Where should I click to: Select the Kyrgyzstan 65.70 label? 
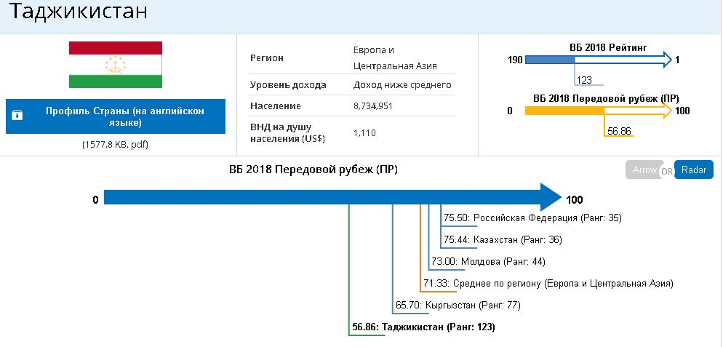[458, 305]
